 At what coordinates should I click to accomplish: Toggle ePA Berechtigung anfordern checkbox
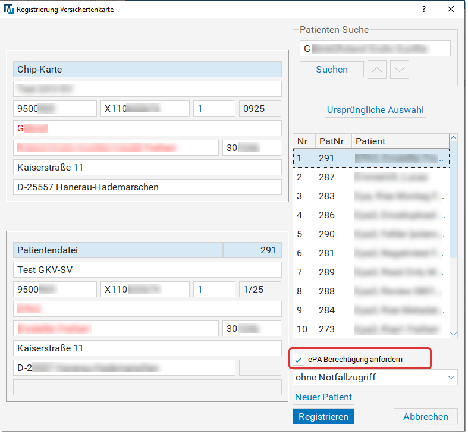(299, 359)
